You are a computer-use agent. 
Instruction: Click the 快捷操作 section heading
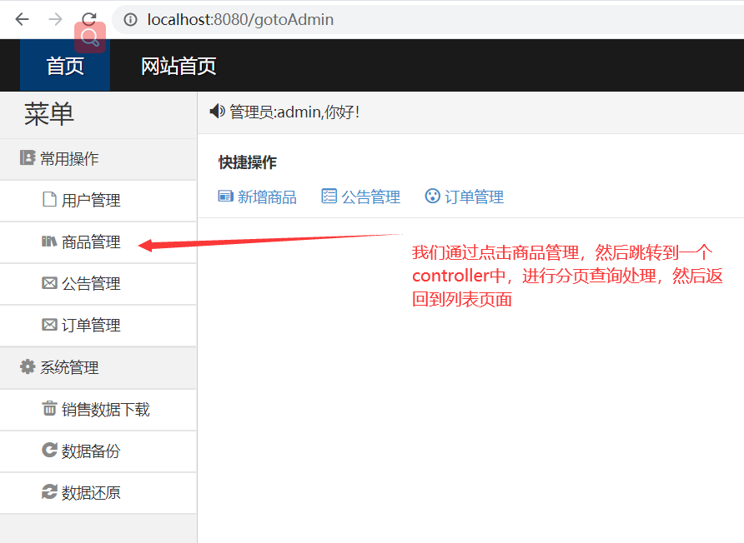(247, 162)
